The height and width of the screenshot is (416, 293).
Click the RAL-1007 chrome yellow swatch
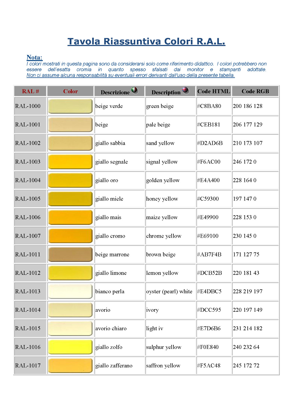point(70,236)
